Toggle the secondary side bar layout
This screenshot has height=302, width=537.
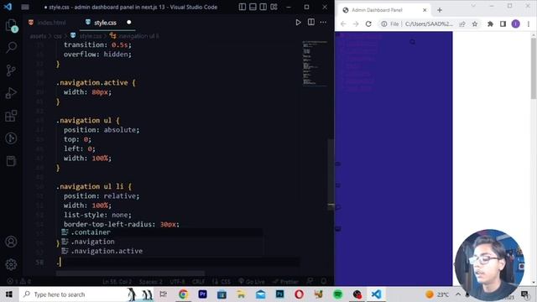point(263,7)
